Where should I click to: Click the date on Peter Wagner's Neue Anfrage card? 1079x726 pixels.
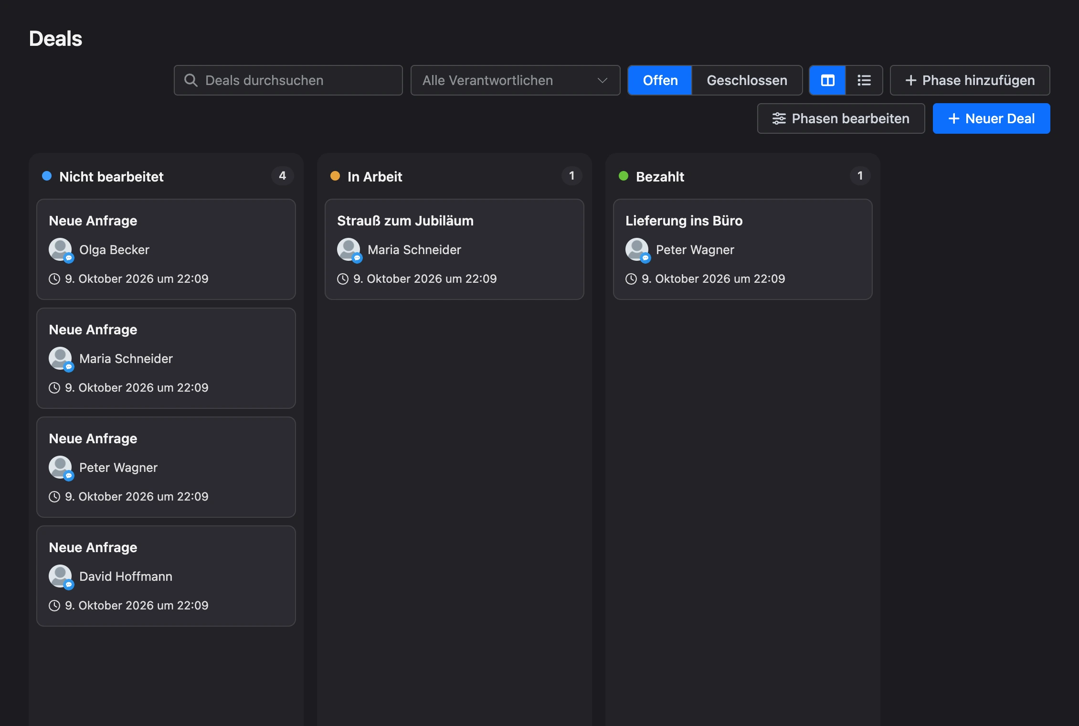click(x=137, y=497)
